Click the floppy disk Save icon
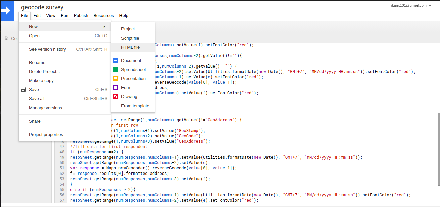 pyautogui.click(x=23, y=89)
